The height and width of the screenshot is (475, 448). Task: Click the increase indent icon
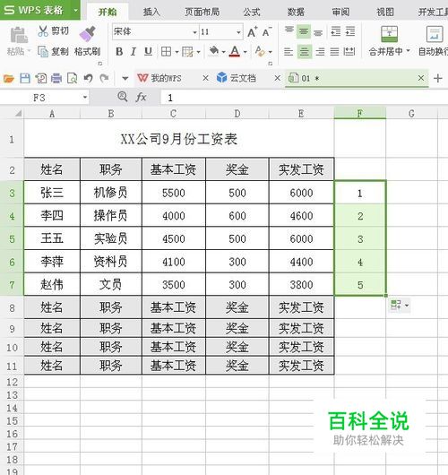click(x=350, y=31)
